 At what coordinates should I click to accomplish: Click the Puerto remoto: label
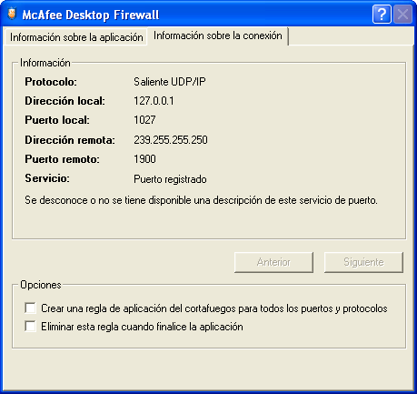[62, 159]
